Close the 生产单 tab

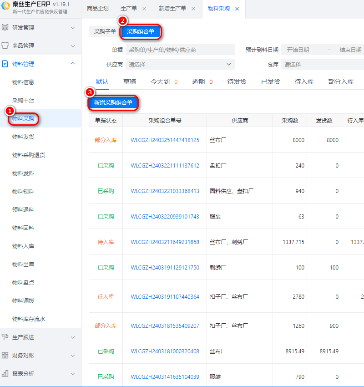tap(144, 9)
